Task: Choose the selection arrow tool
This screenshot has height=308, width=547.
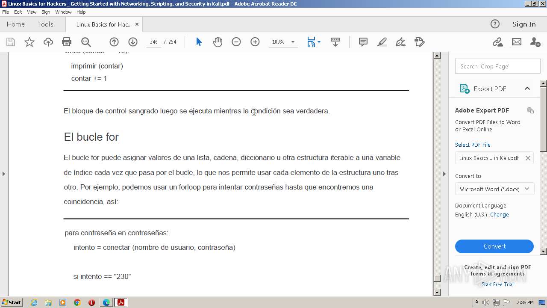Action: [199, 42]
